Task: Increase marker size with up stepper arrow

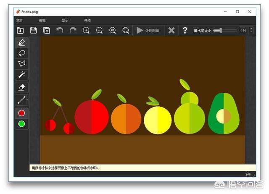Action: tap(251, 29)
